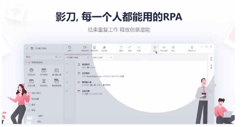Collapse the 我常用的指令 favorites group
This screenshot has height=127, width=245.
[x=26, y=62]
